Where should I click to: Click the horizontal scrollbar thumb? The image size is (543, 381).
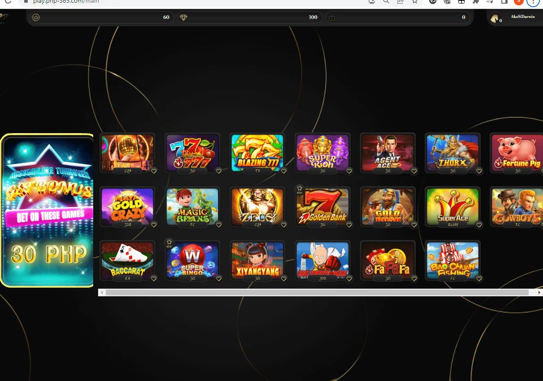[317, 292]
